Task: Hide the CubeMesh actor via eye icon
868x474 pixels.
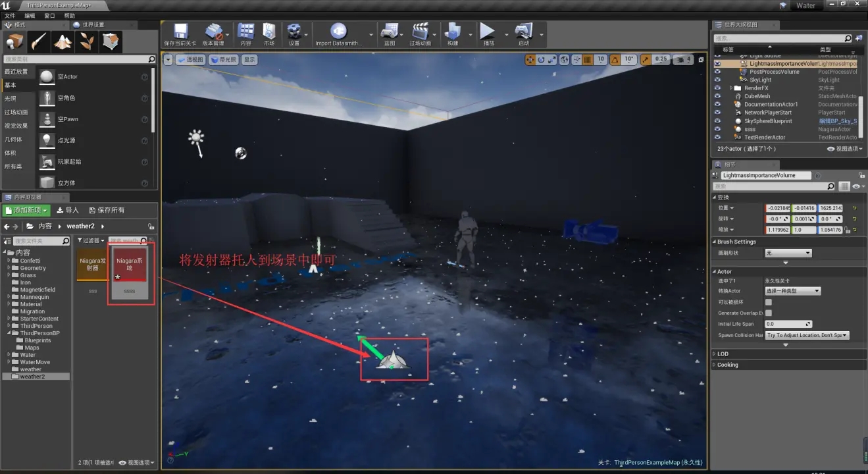Action: pyautogui.click(x=718, y=96)
